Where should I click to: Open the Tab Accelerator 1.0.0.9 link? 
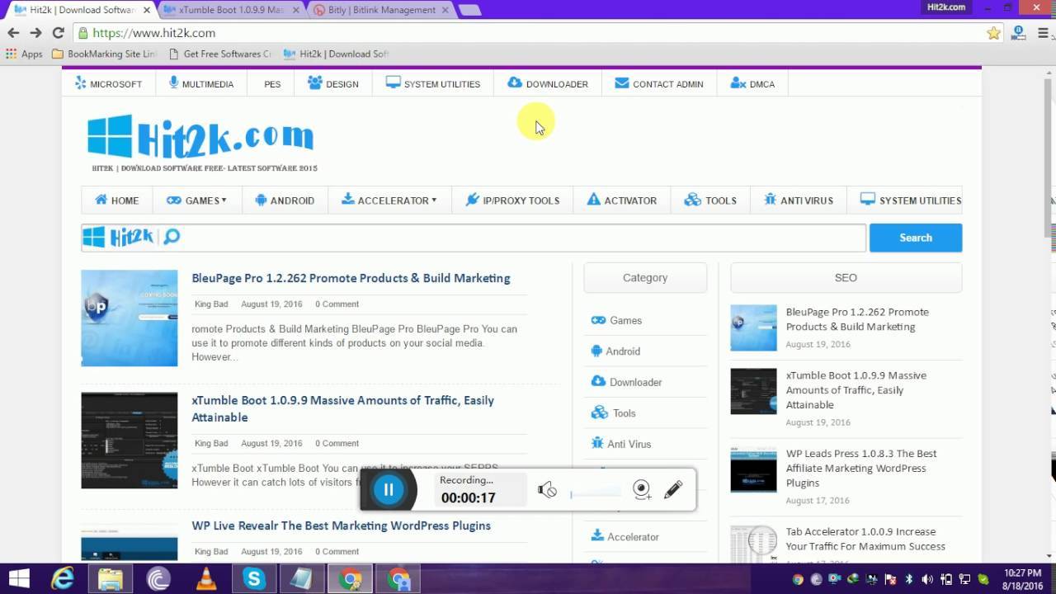865,539
